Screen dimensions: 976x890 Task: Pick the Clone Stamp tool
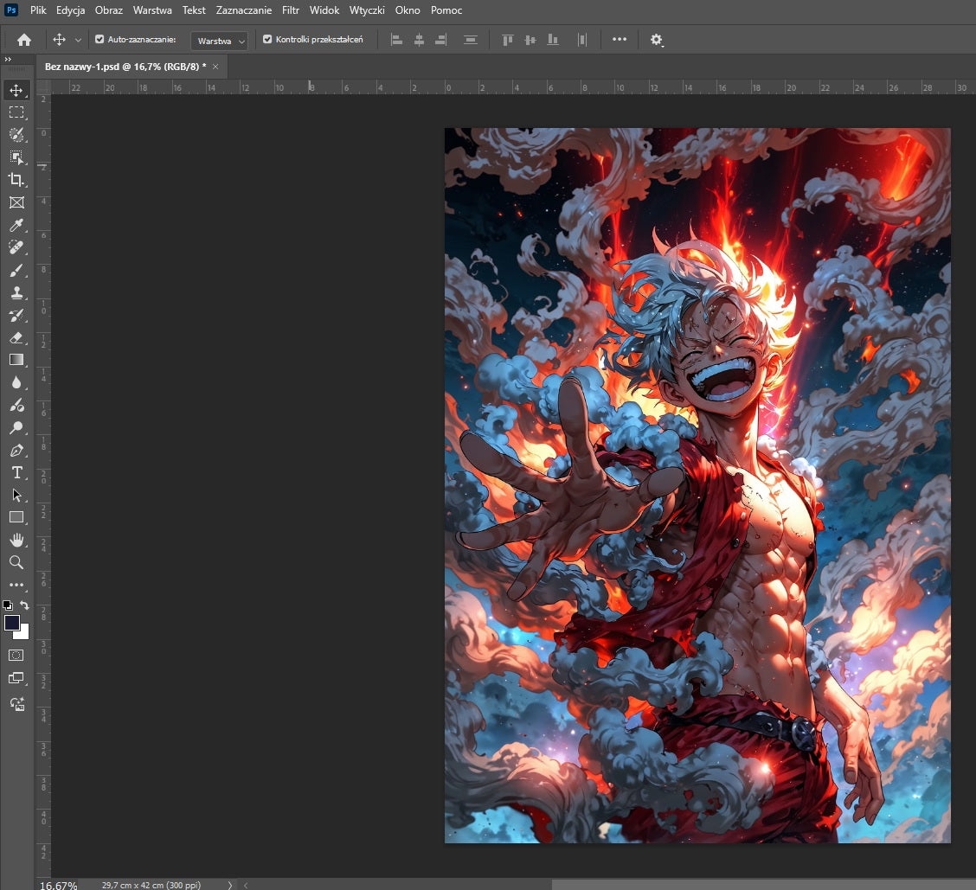(x=16, y=292)
